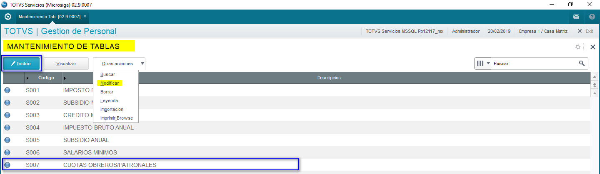Open the mail envelope icon
This screenshot has height=174, width=600.
pyautogui.click(x=576, y=17)
